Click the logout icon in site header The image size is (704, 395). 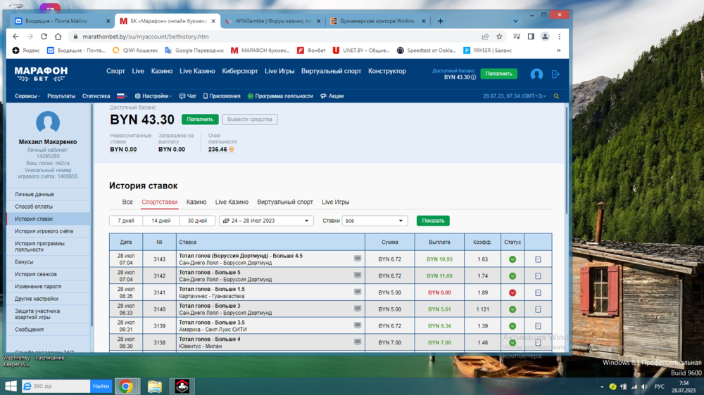tap(555, 74)
